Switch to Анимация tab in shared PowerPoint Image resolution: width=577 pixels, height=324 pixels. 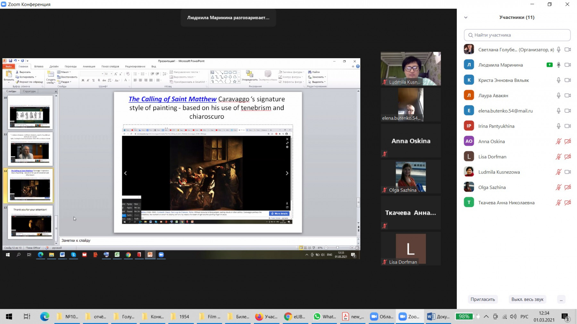coord(89,67)
